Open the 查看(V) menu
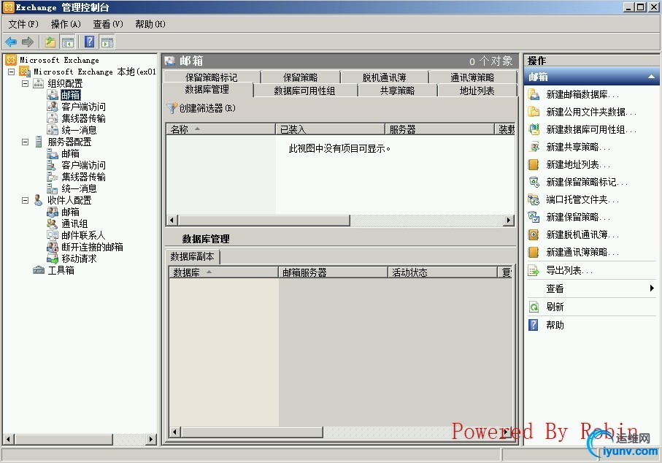This screenshot has width=662, height=463. point(108,24)
